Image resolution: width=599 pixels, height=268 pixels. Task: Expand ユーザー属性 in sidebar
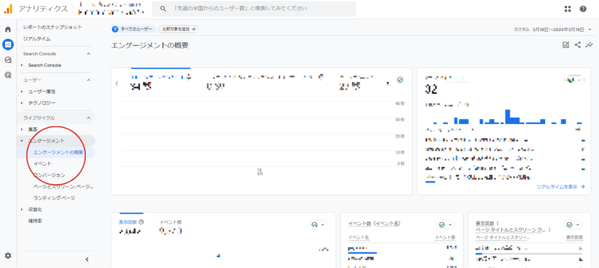41,92
